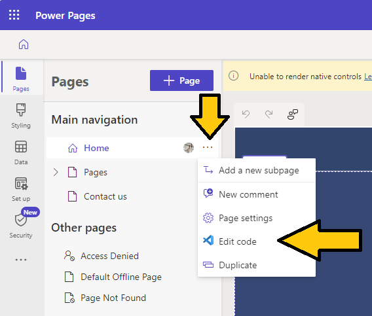372x316 pixels.
Task: Click the Unable to render native controls message
Action: (x=306, y=77)
